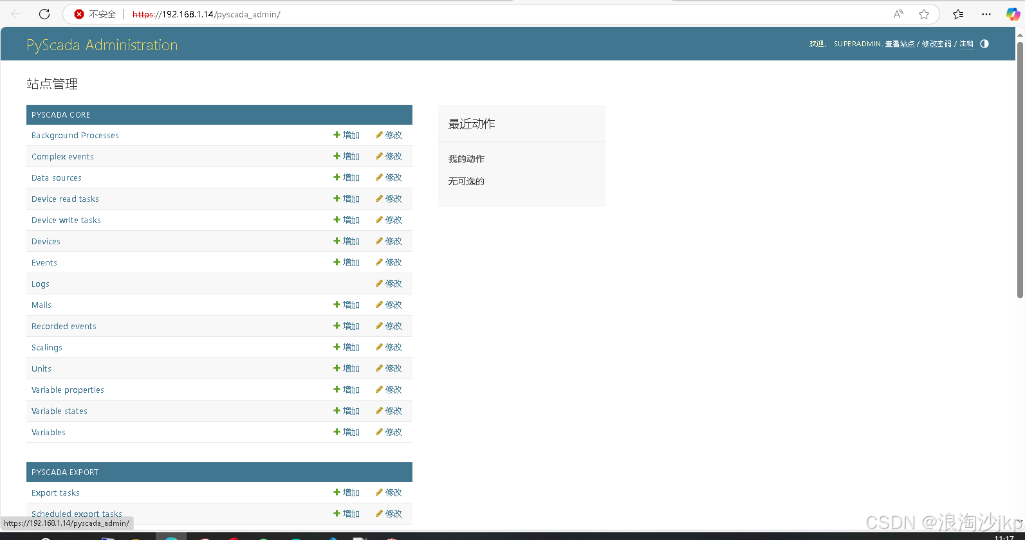
Task: Open Variable properties
Action: pos(68,390)
